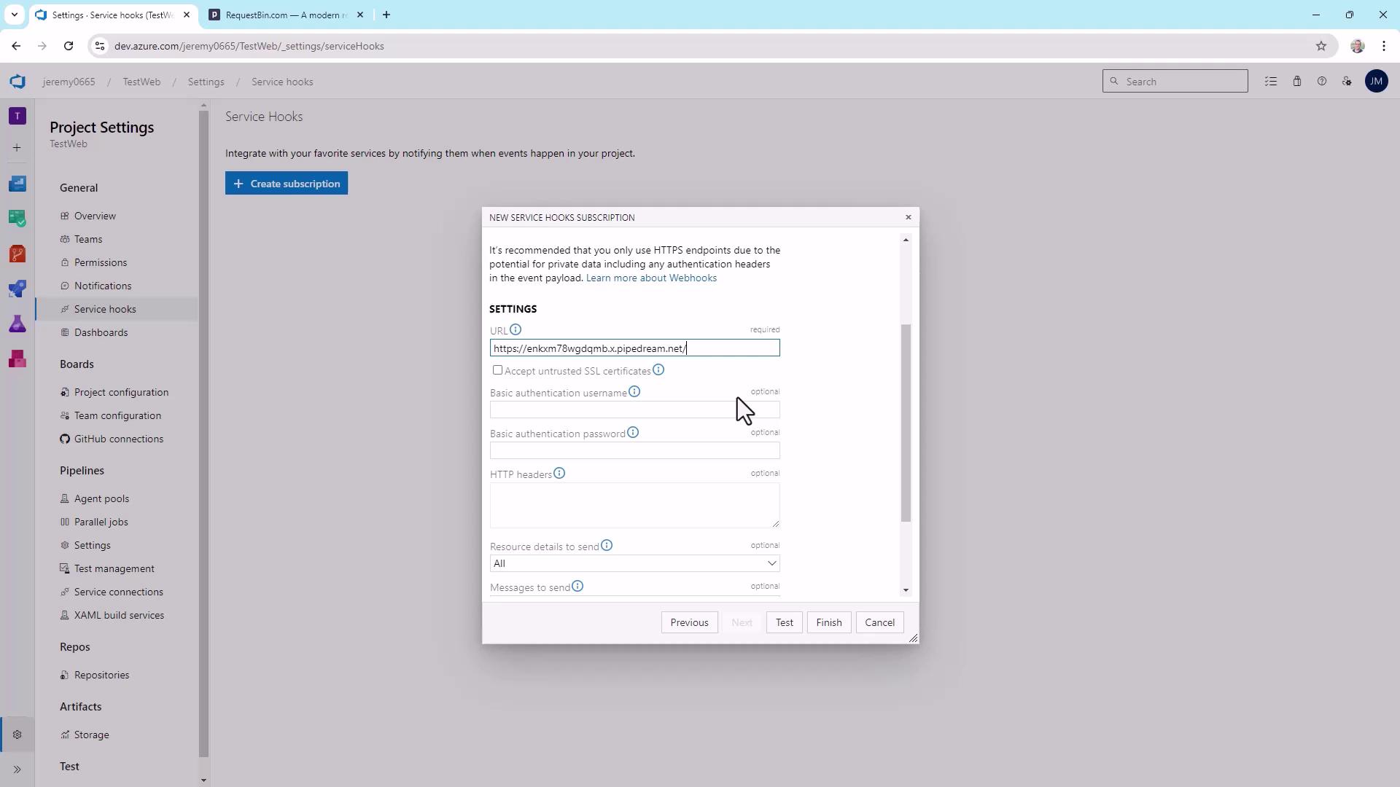Select Service connections in Pipelines settings
The height and width of the screenshot is (787, 1400).
coord(118,592)
